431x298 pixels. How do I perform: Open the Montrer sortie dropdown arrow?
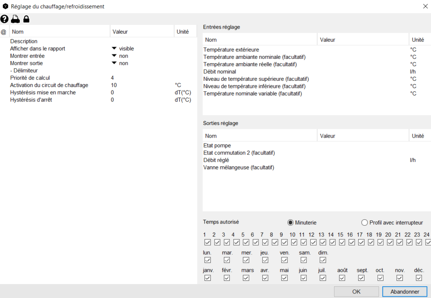coord(114,63)
